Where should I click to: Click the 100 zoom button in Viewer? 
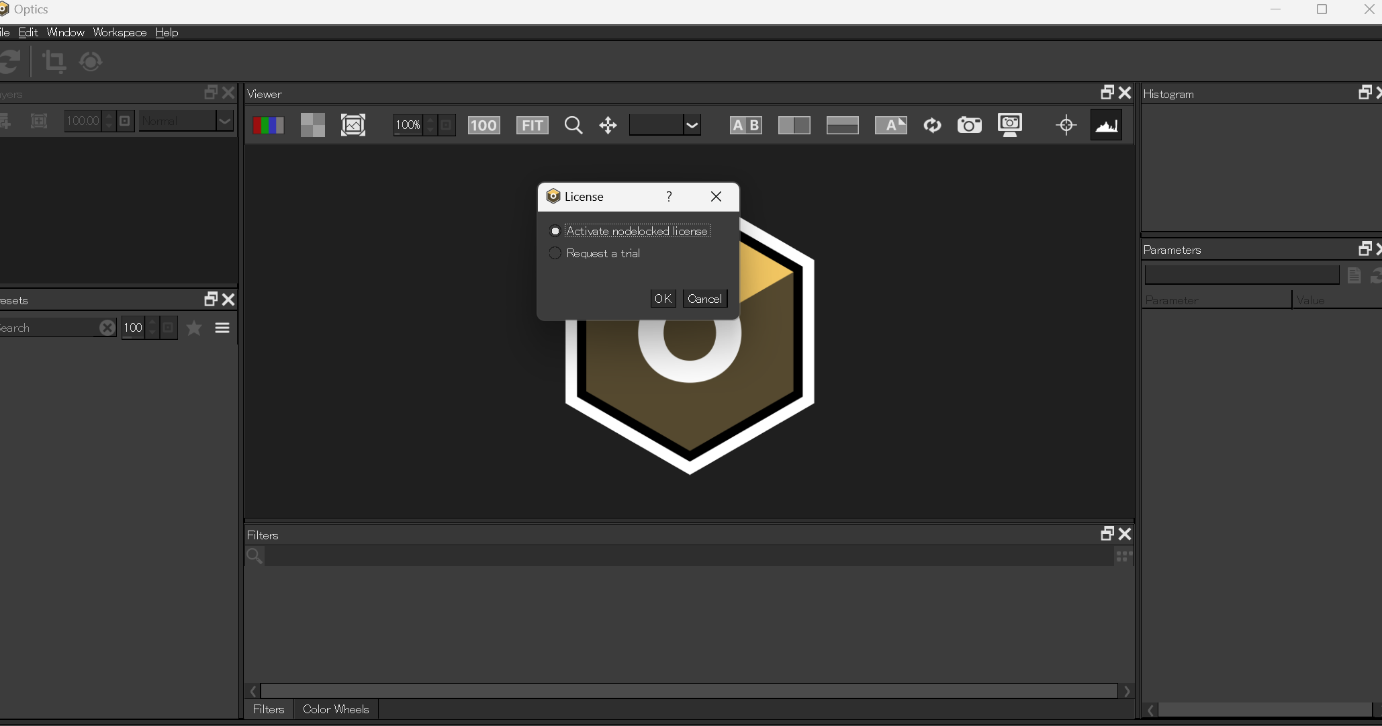tap(483, 125)
